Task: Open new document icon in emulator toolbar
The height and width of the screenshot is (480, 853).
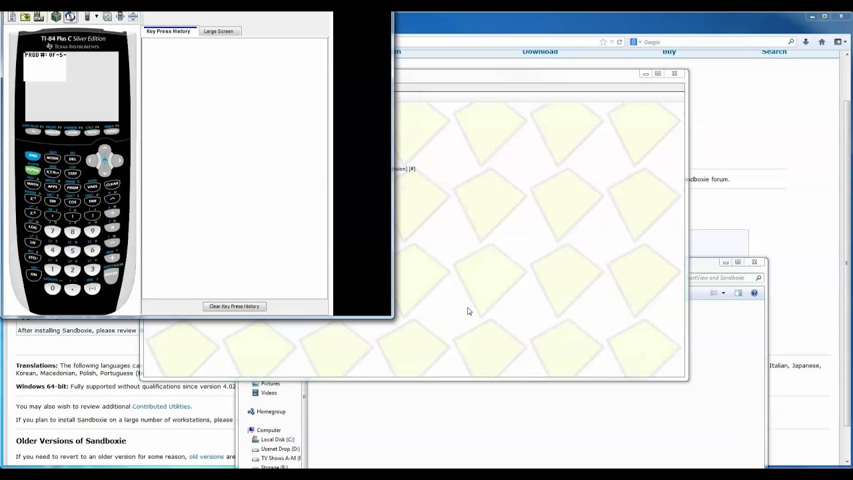Action: click(12, 17)
